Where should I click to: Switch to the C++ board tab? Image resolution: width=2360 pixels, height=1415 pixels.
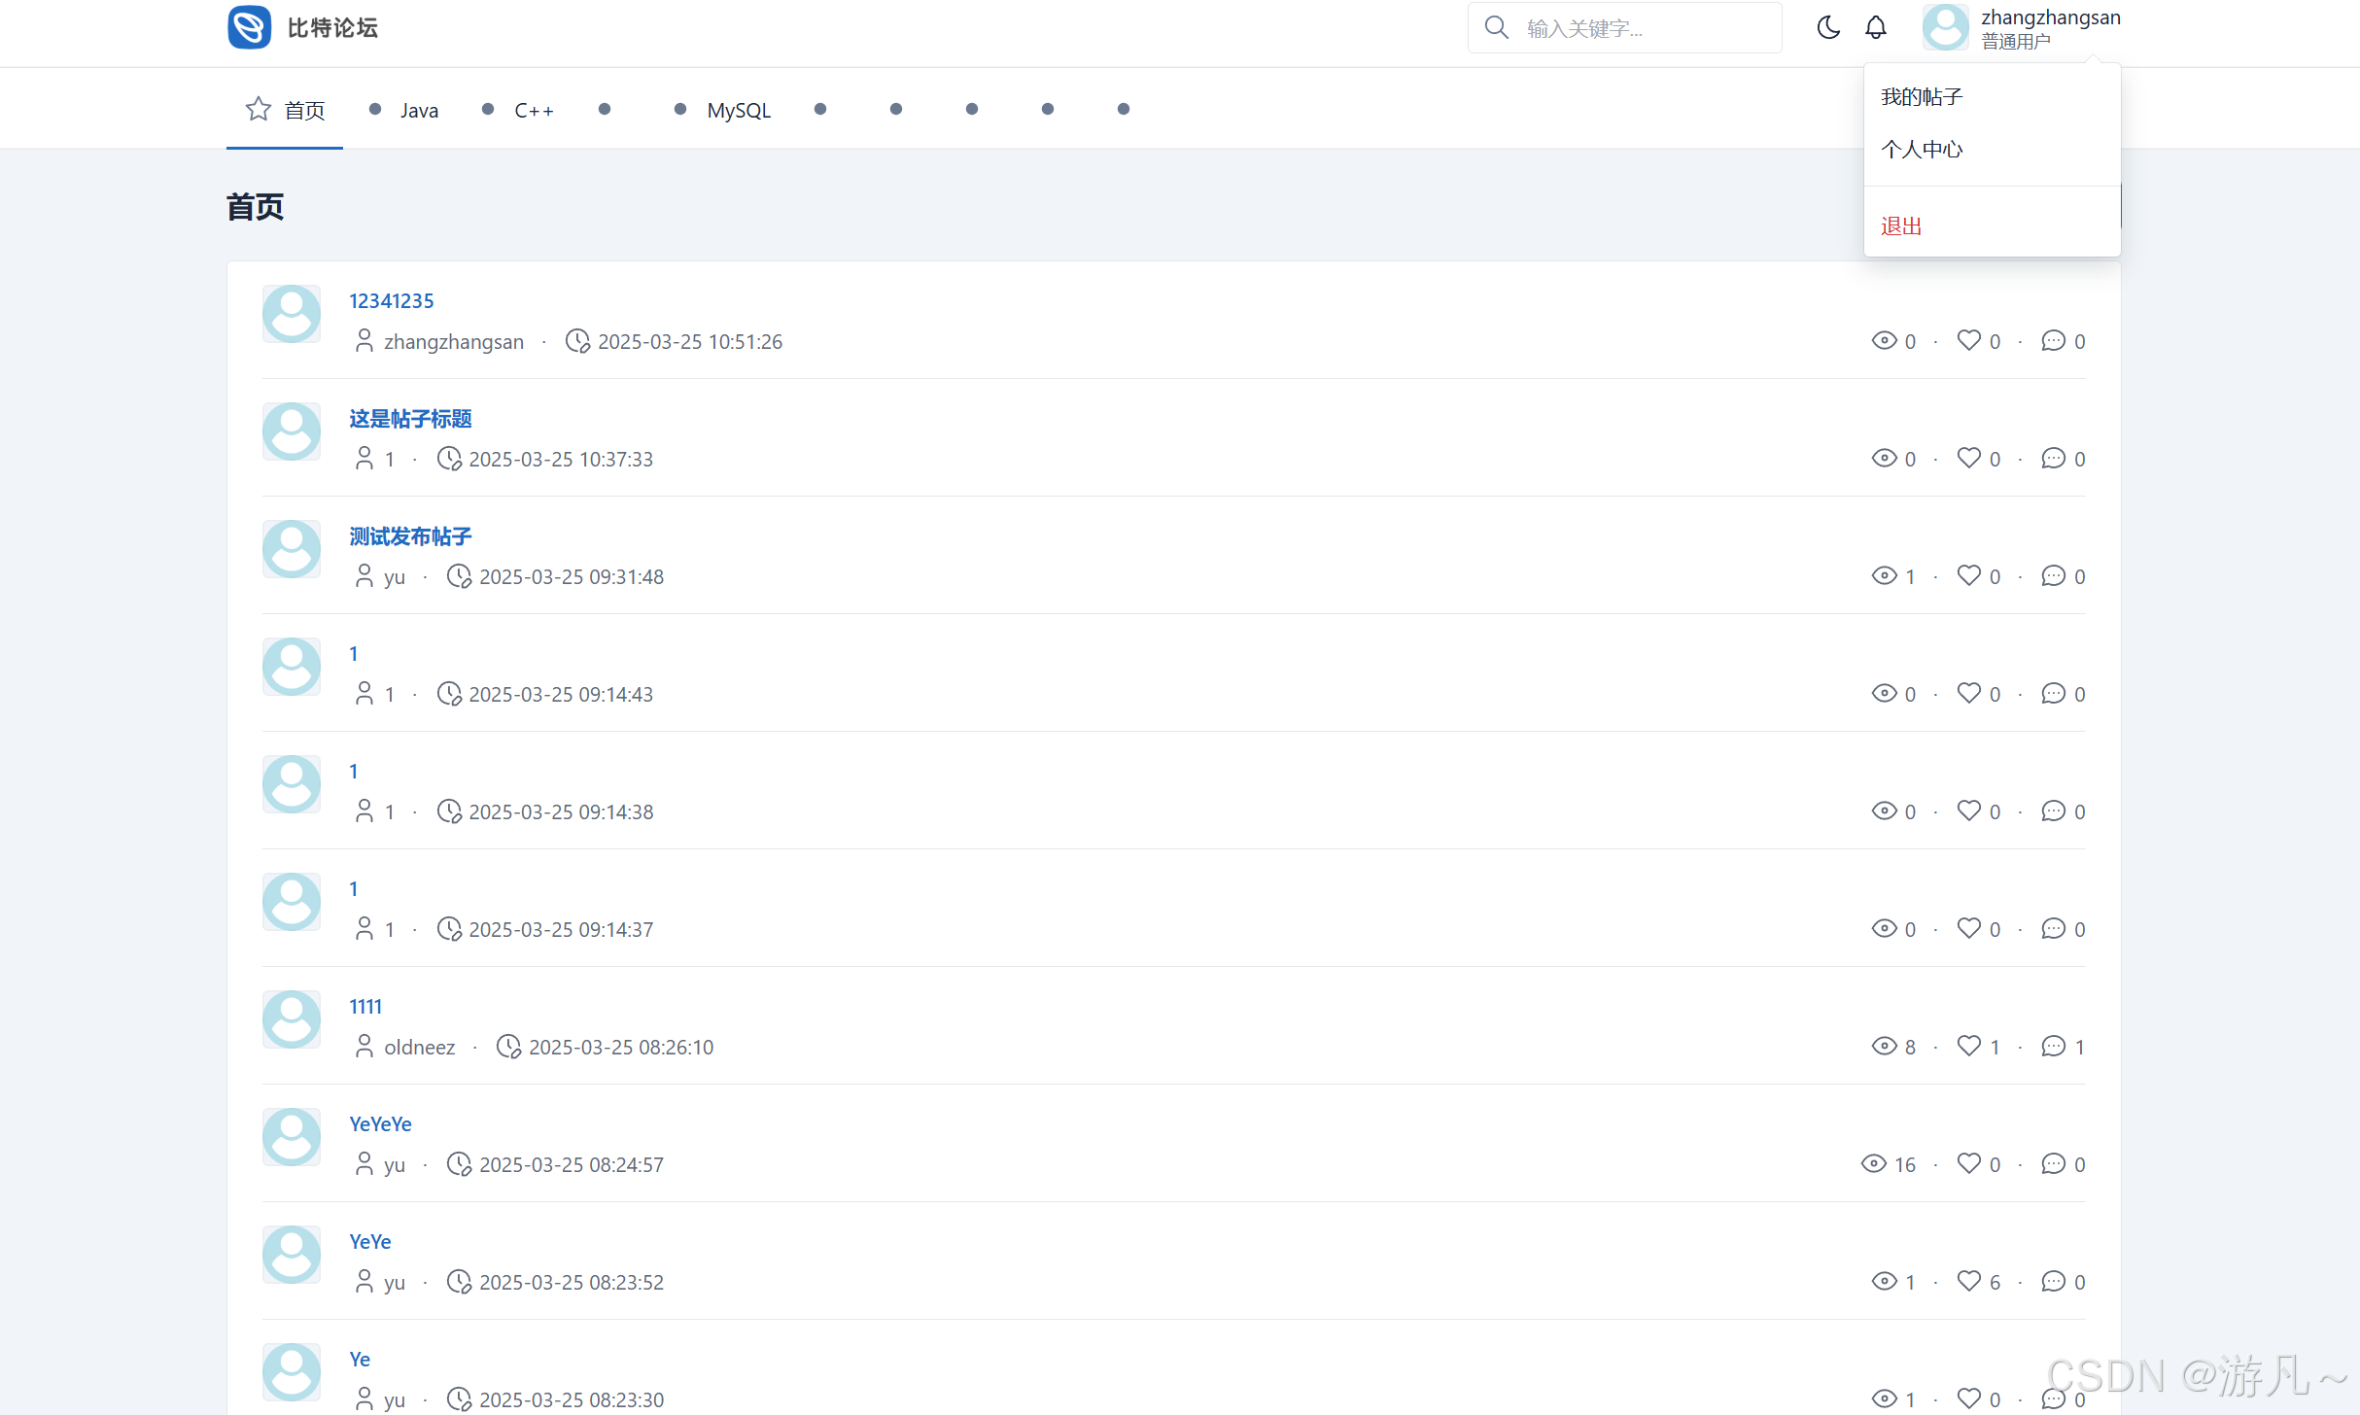pos(533,110)
